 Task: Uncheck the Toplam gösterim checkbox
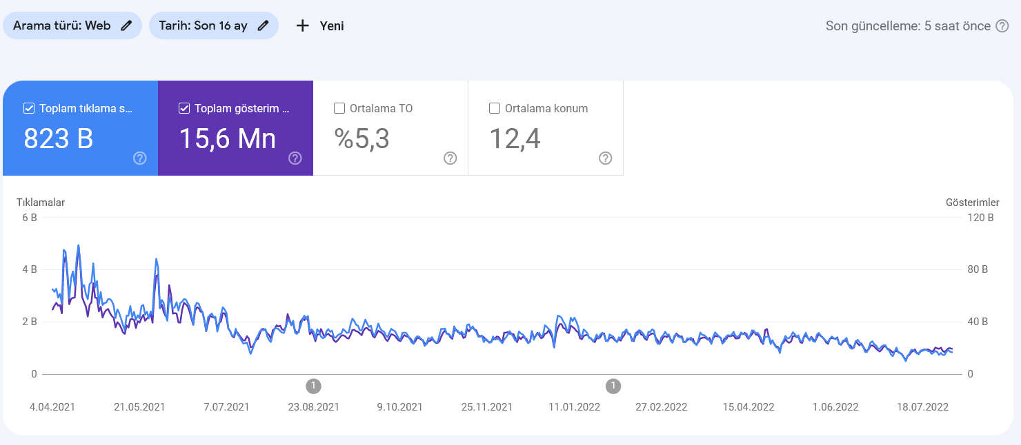(x=184, y=108)
